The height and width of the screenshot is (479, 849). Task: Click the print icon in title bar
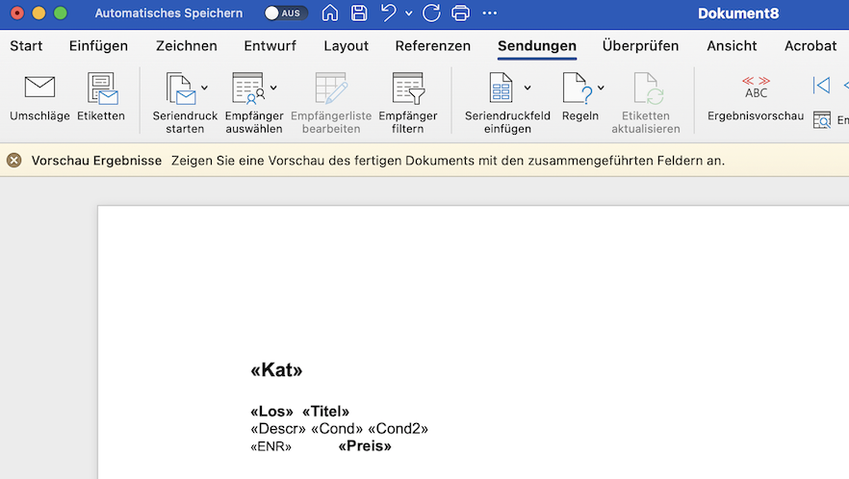[460, 13]
